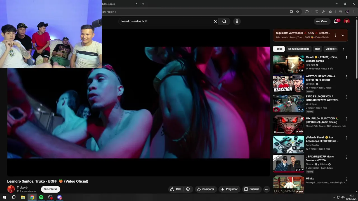Select the Todos filter chip
This screenshot has height=201, width=358.
(x=279, y=49)
